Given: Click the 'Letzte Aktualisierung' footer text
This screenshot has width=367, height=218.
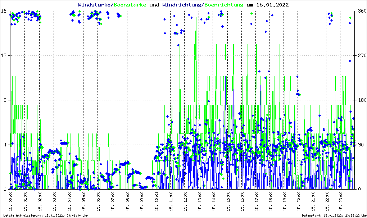Looking at the screenshot, I should pos(45,215).
